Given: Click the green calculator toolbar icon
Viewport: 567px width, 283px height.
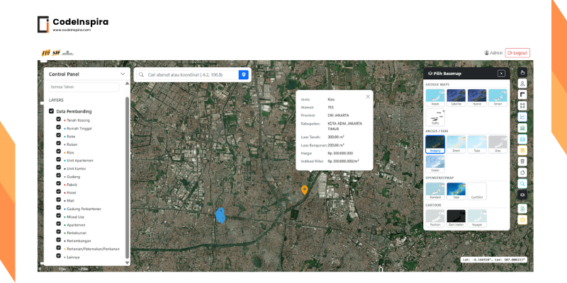Looking at the screenshot, I should click(522, 128).
